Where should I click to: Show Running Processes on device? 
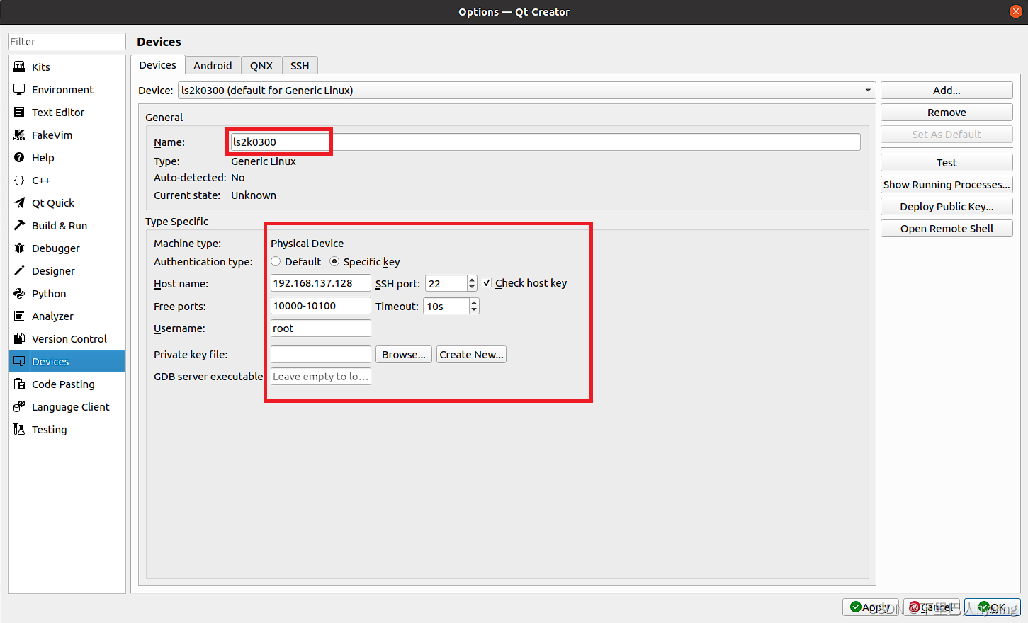pyautogui.click(x=947, y=185)
